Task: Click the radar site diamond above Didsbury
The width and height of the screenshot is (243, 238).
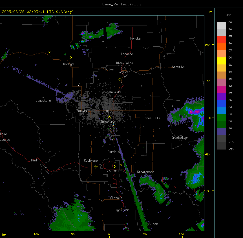Action: [109, 118]
